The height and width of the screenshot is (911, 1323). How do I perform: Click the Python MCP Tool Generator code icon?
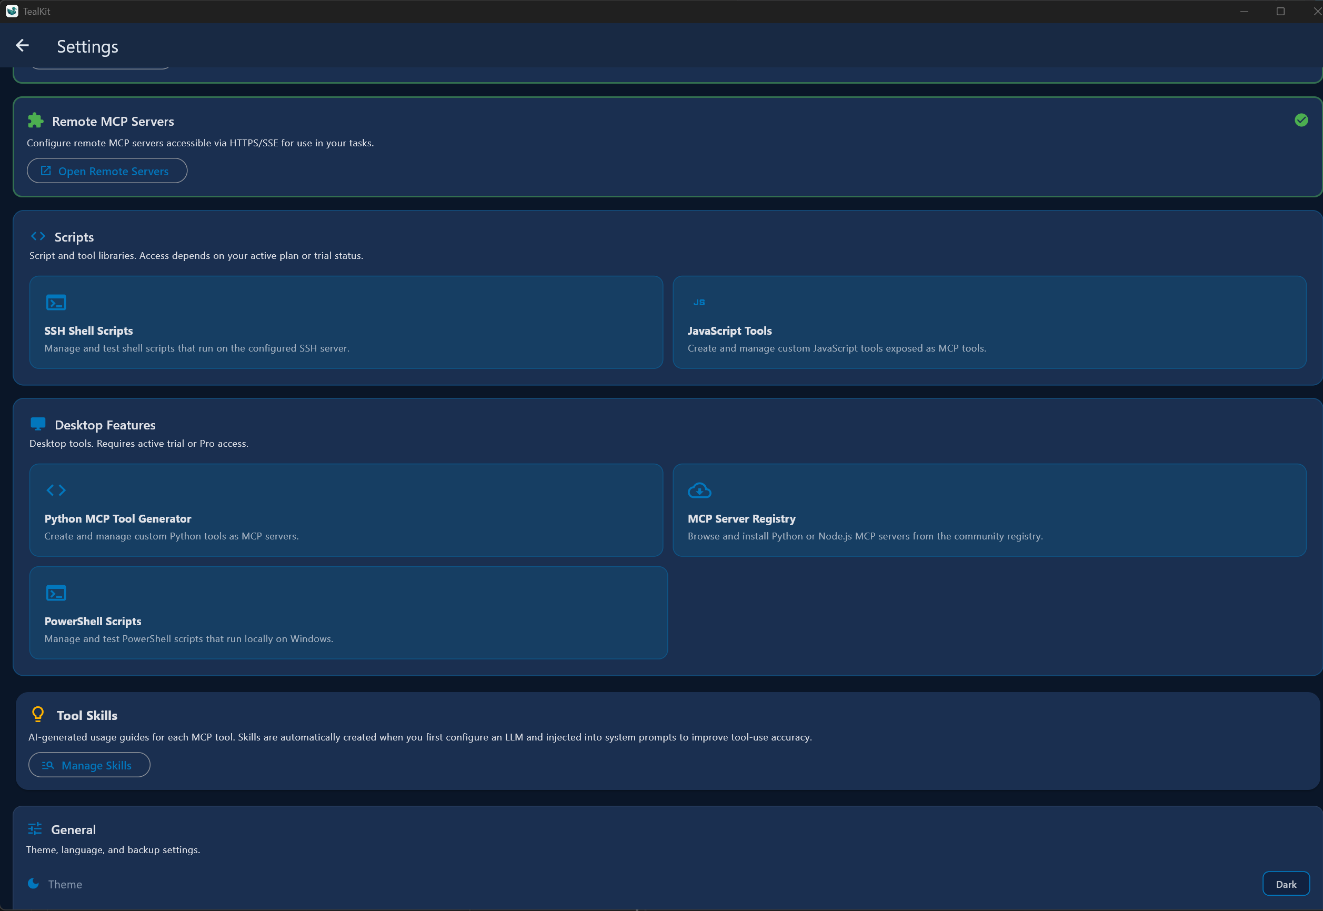[x=56, y=490]
